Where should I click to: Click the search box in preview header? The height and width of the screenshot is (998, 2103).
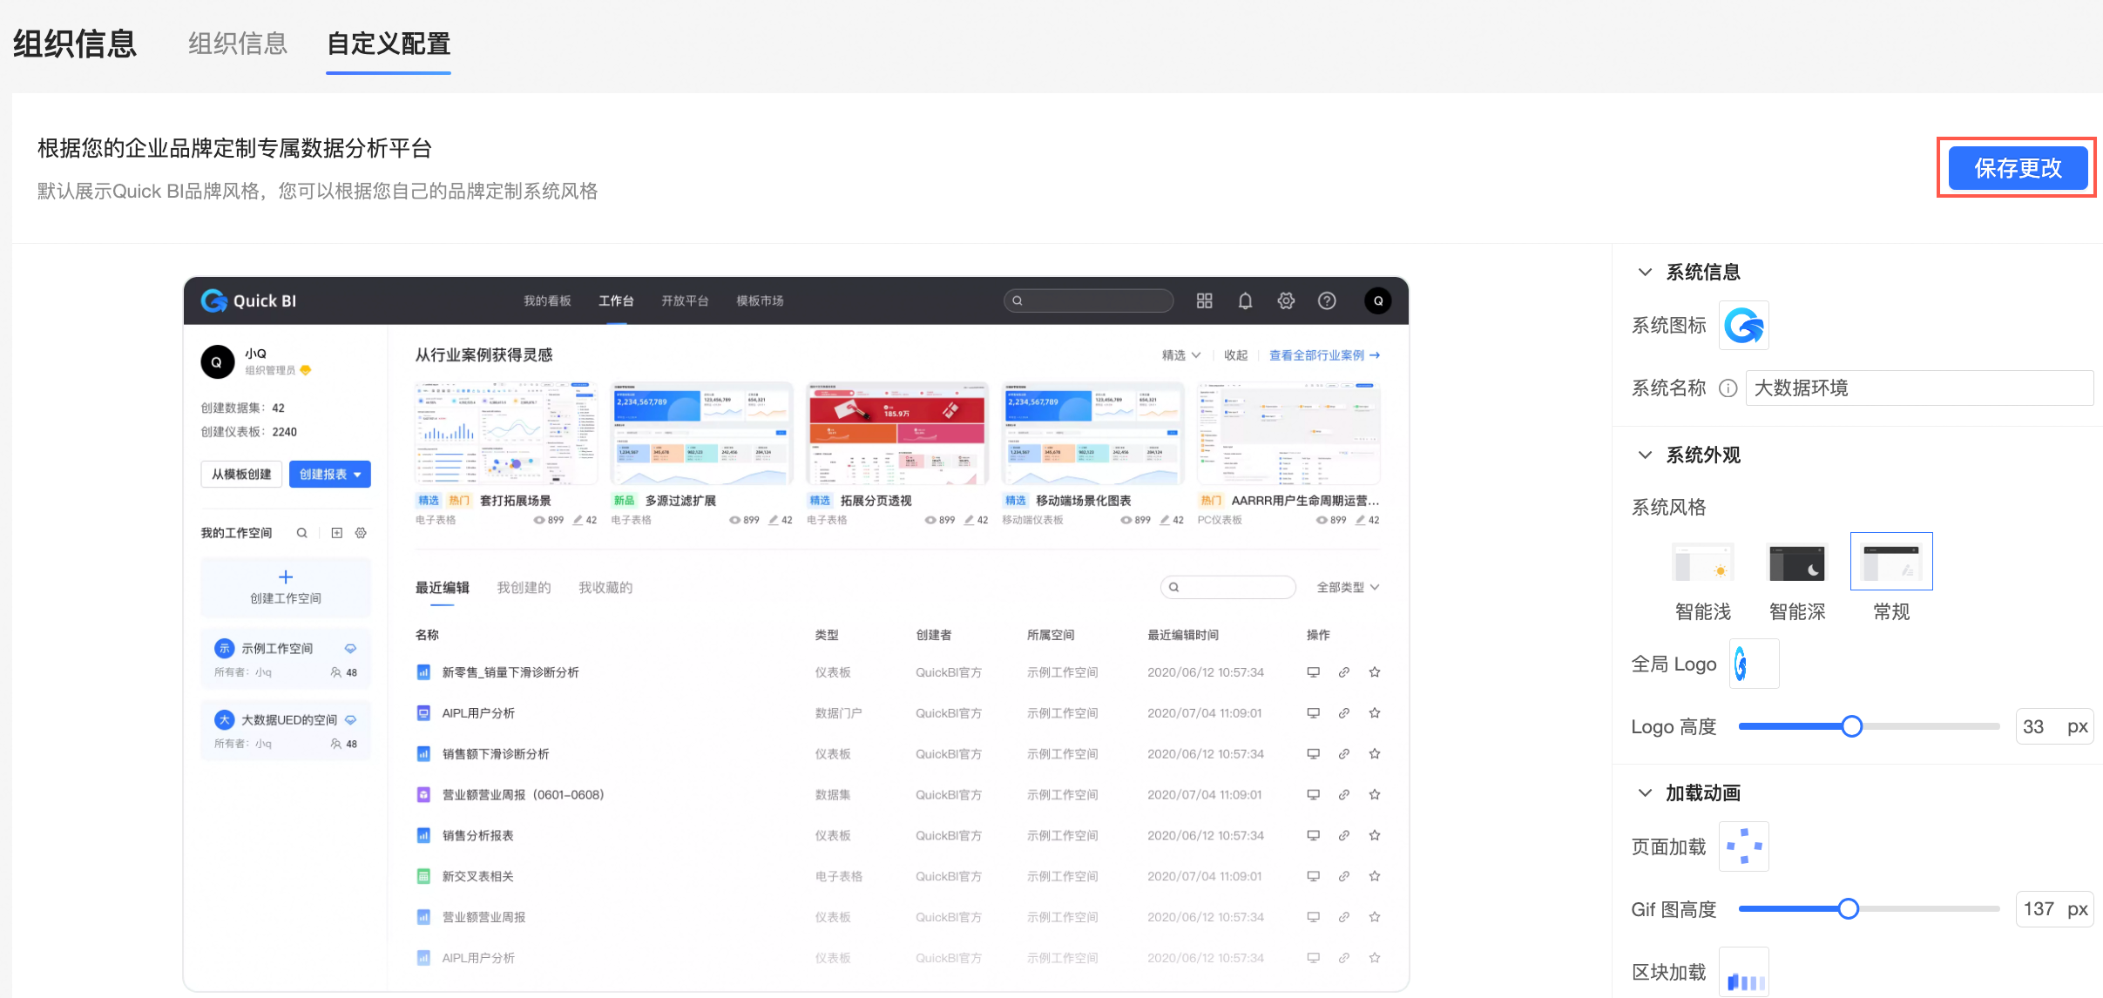(x=1089, y=300)
